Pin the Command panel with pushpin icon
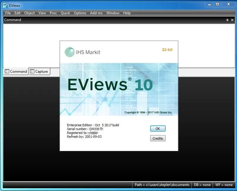 (227, 20)
